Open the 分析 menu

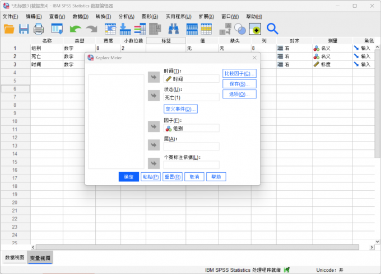[127, 16]
